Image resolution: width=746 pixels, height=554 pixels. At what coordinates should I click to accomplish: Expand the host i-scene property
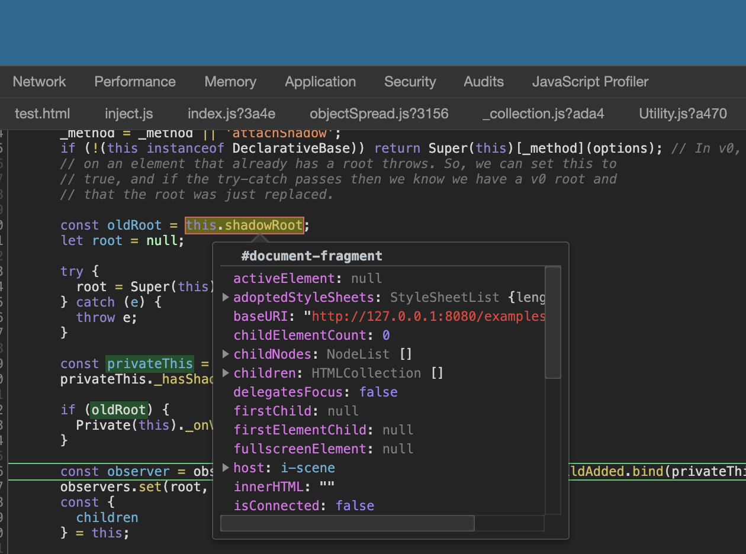(226, 468)
